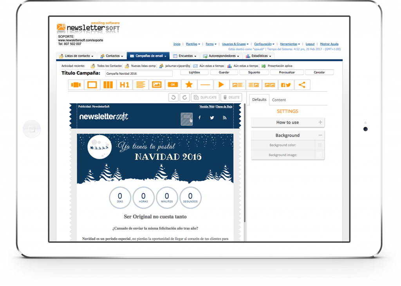Insert a text paragraph block
The width and height of the screenshot is (401, 286).
[x=141, y=85]
